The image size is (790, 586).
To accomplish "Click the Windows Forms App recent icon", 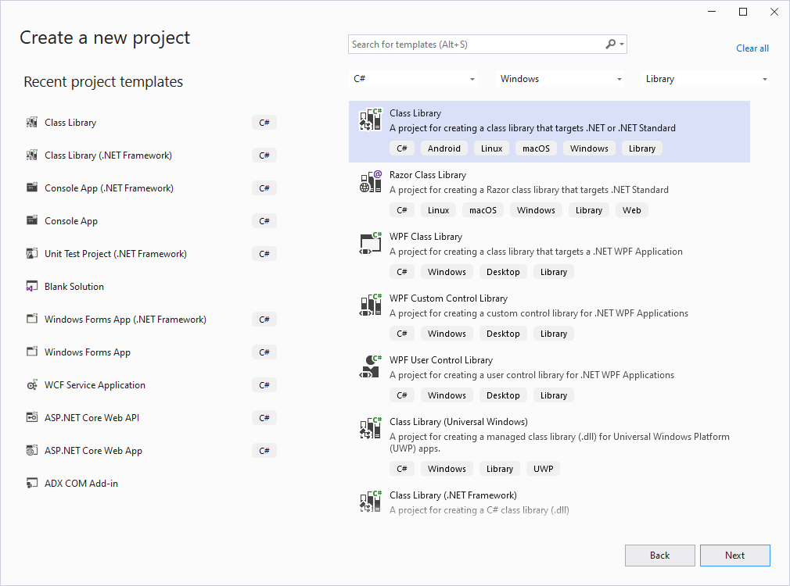I will [32, 352].
